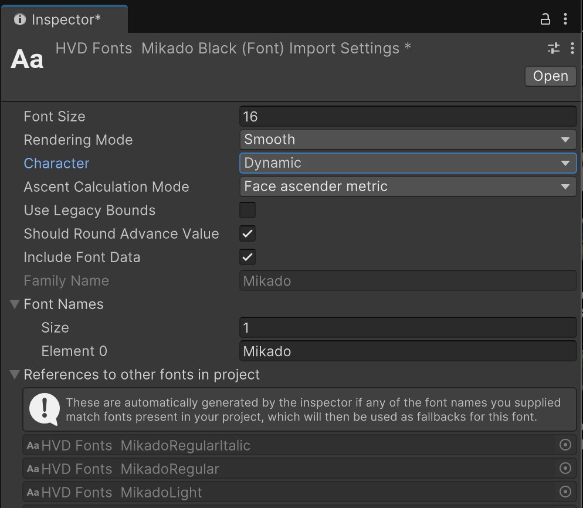Click the Inspector tab info icon
Image resolution: width=583 pixels, height=508 pixels.
[20, 19]
